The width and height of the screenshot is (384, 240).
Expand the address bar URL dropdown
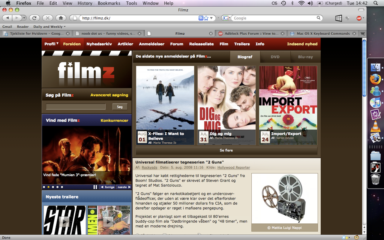pos(211,18)
